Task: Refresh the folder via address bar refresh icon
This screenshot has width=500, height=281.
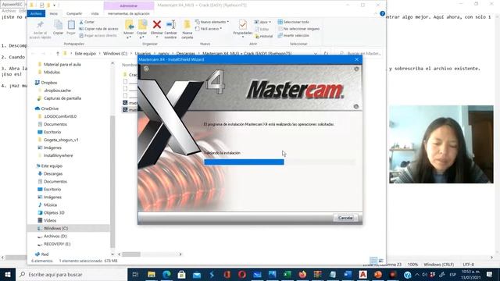Action: click(x=326, y=54)
